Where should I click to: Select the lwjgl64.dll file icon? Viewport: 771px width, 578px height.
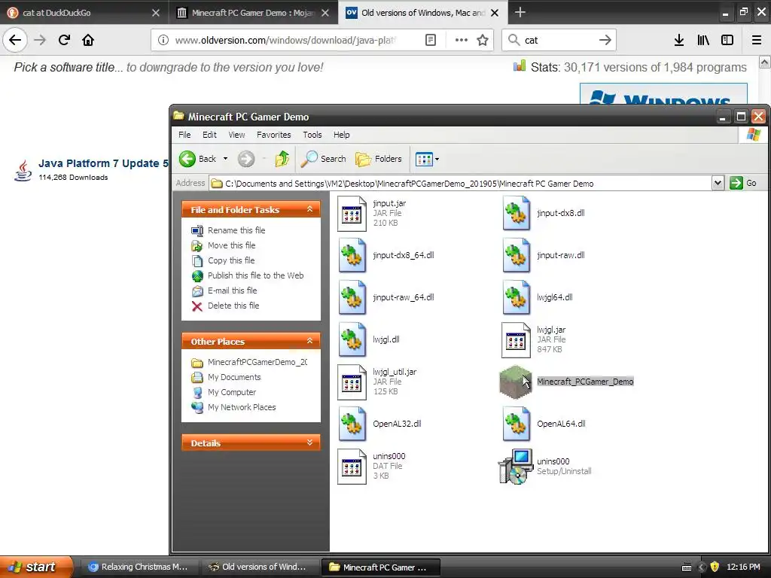[516, 298]
